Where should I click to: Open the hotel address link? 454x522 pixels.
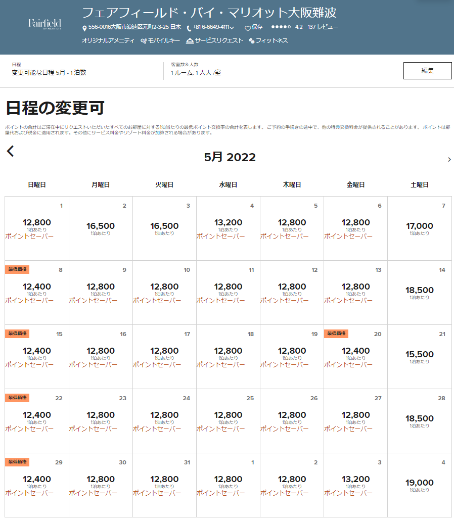click(x=134, y=27)
